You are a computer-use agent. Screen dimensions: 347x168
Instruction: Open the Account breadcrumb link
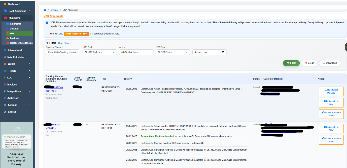point(54,10)
